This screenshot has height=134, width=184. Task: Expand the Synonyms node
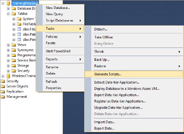8,50
